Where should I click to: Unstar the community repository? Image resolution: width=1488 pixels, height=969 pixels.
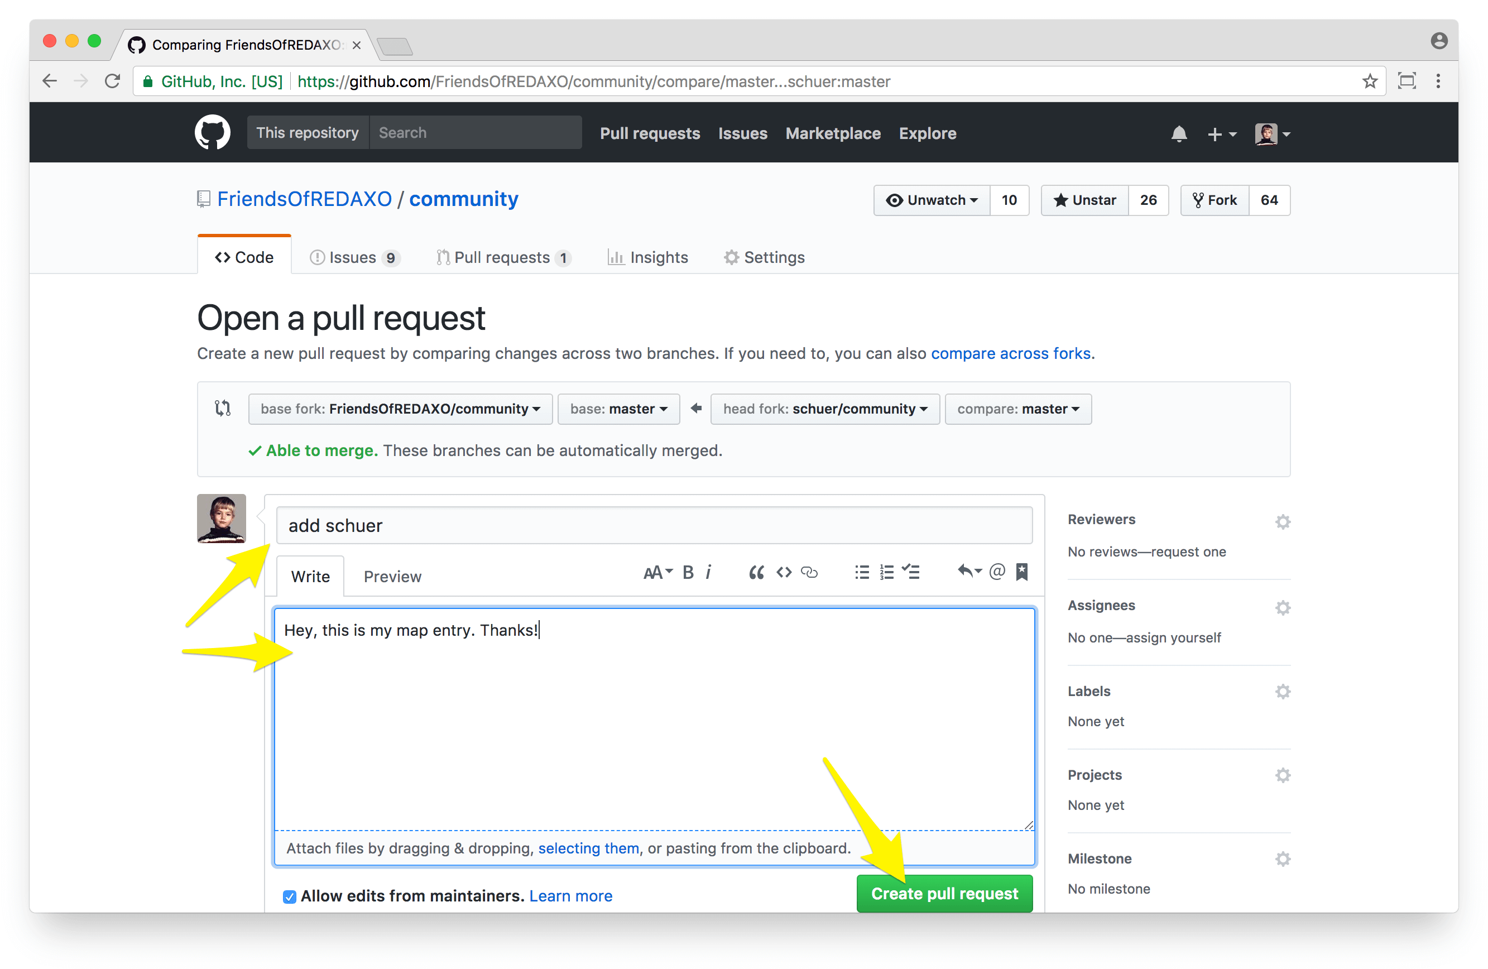1084,200
